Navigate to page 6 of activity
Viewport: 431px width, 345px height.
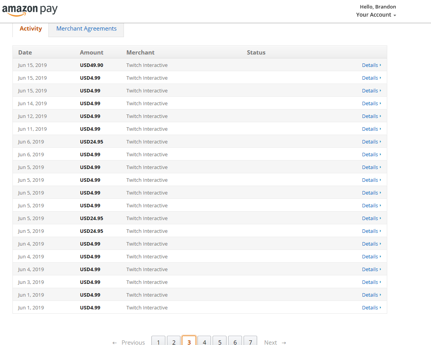coord(235,341)
